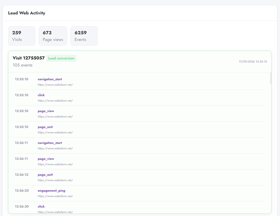Click the 105 events count text
This screenshot has height=216, width=280.
23,65
